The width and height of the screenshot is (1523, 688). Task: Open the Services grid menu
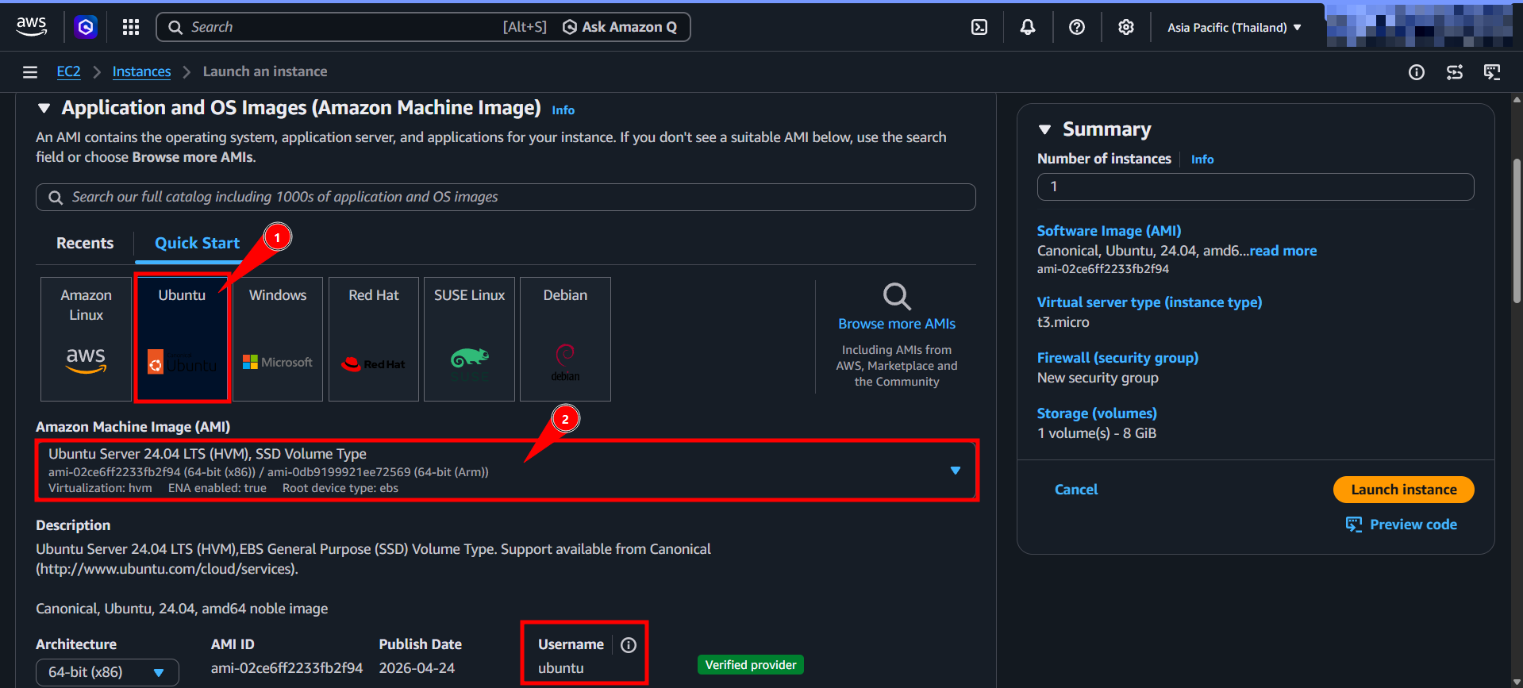(x=131, y=27)
